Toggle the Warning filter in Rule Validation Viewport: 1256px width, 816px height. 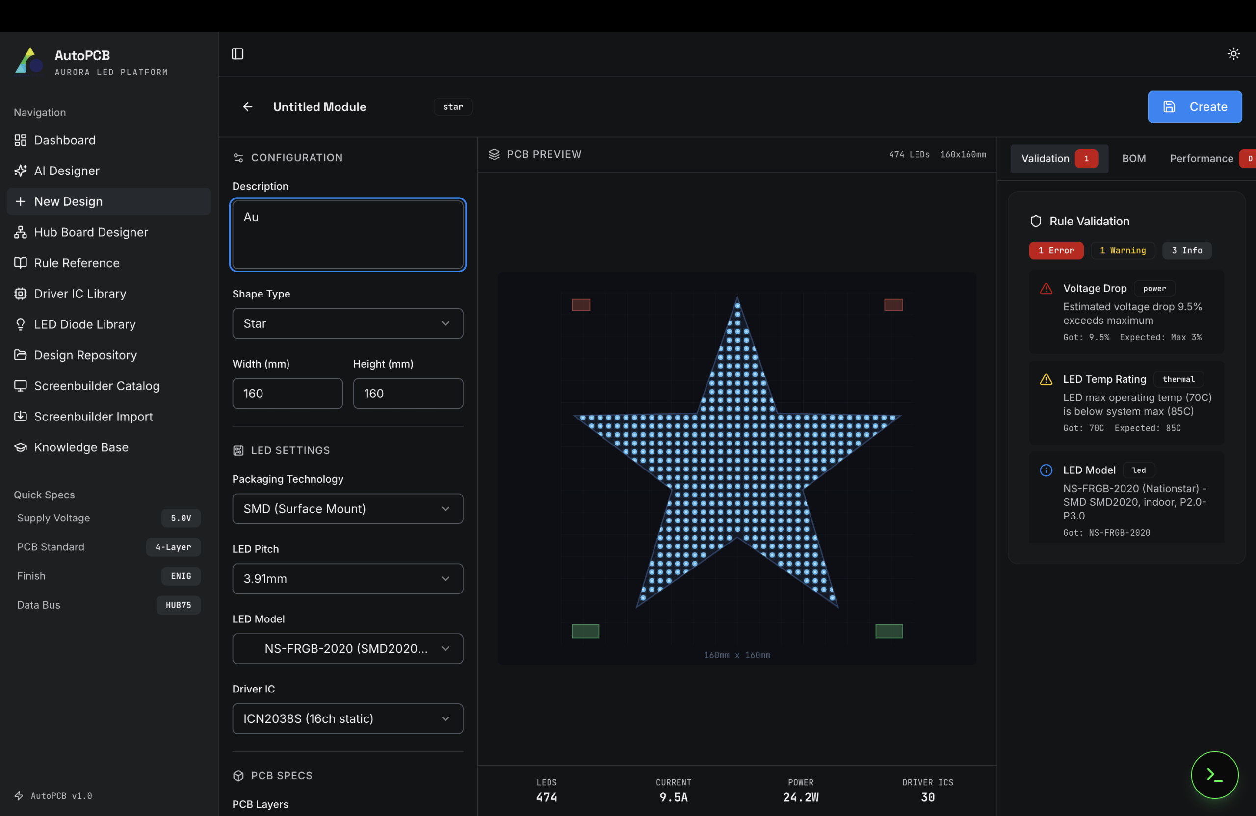(x=1123, y=250)
